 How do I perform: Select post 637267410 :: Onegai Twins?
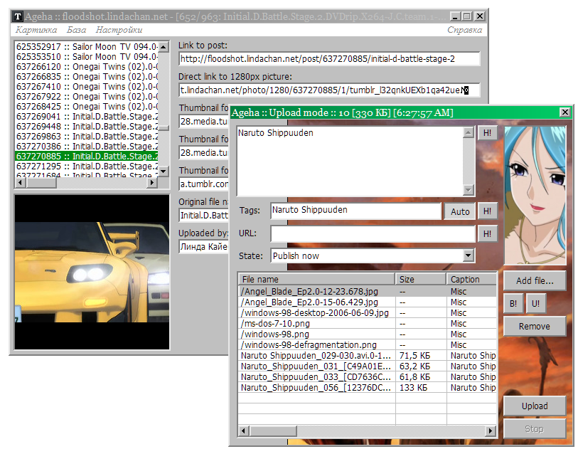tap(87, 87)
